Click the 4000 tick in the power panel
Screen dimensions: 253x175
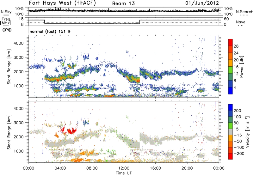(x=19, y=43)
